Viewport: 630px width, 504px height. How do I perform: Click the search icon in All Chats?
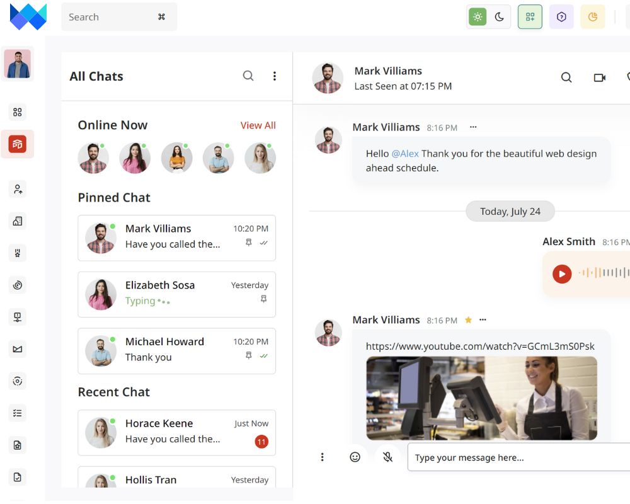[x=248, y=76]
